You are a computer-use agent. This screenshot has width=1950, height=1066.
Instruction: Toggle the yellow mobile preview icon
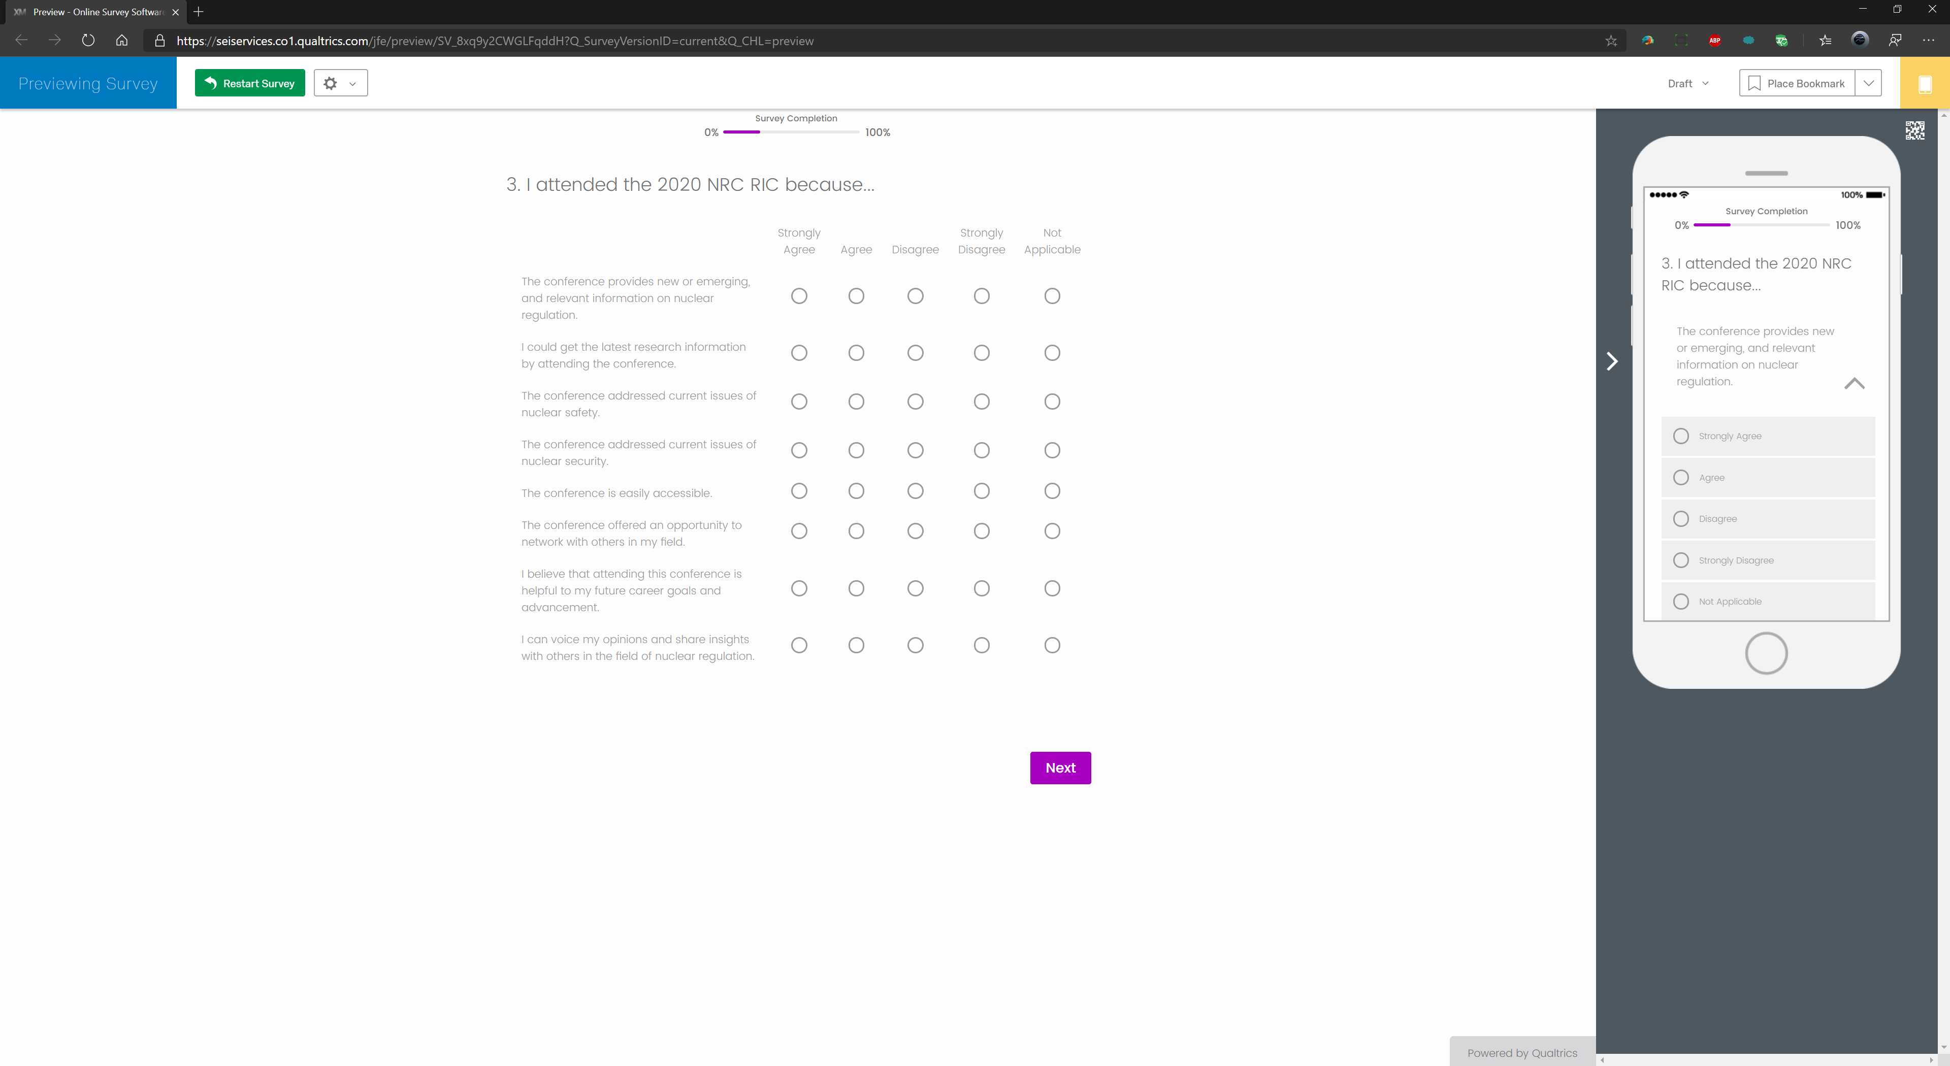coord(1924,83)
